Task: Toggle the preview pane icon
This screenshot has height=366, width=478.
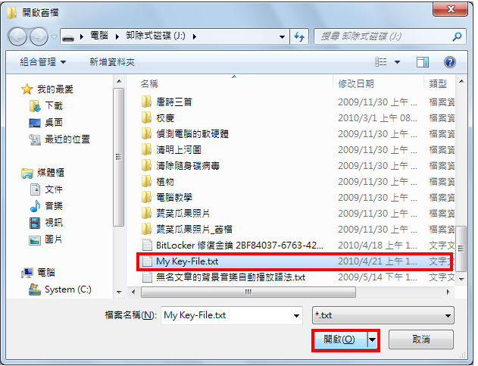Action: click(x=423, y=62)
